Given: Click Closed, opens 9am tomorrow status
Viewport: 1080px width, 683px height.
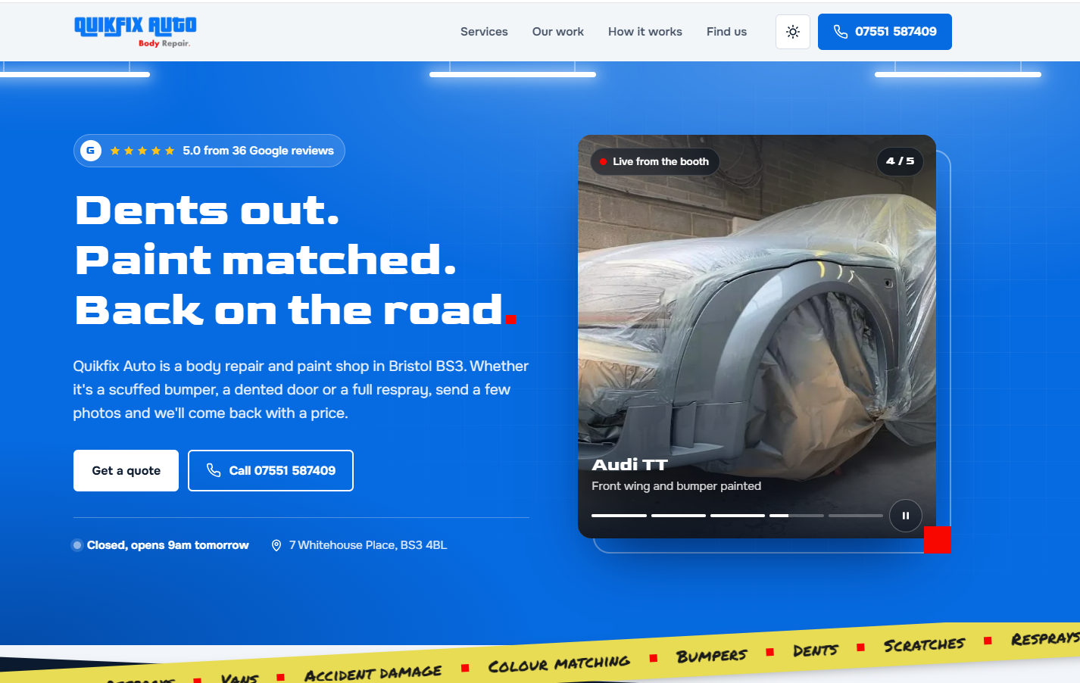Looking at the screenshot, I should point(167,545).
